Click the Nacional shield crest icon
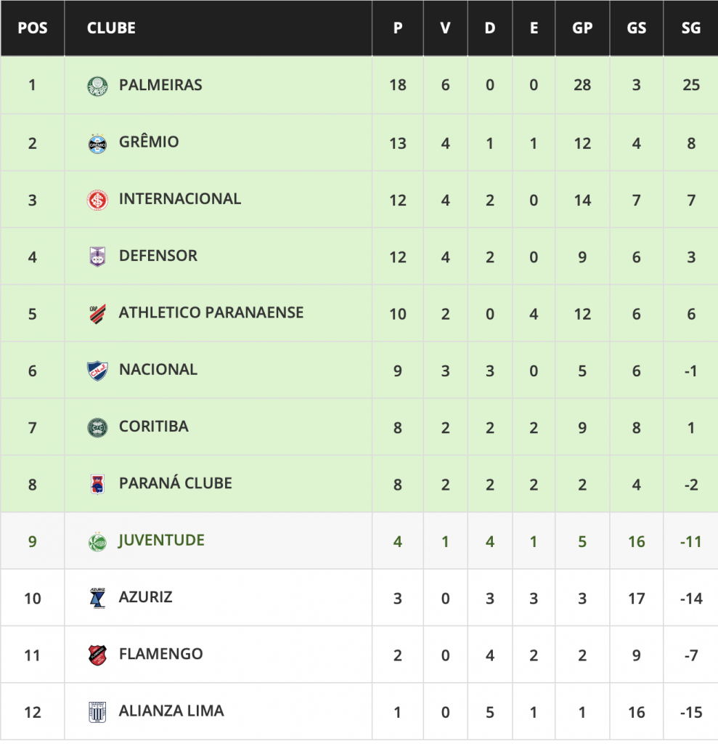The height and width of the screenshot is (744, 718). click(97, 370)
